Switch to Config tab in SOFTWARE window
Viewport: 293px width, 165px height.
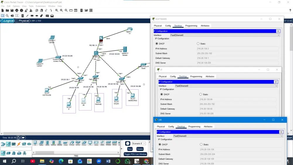(x=168, y=26)
